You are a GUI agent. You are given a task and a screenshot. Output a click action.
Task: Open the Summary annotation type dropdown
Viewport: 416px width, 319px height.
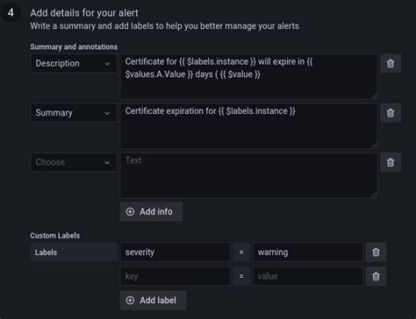click(x=74, y=113)
